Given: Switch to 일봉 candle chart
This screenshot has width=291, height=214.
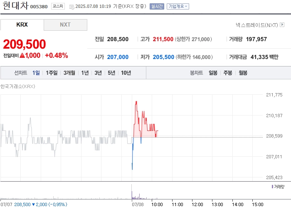Looking at the screenshot, I should point(213,73).
